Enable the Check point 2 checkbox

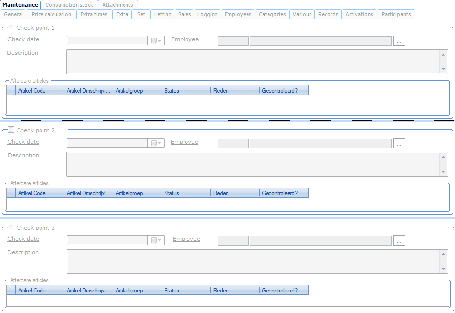tap(11, 130)
